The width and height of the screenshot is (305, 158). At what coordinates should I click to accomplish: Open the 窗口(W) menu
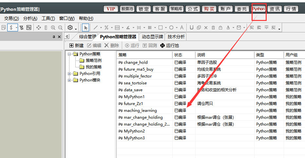67,18
